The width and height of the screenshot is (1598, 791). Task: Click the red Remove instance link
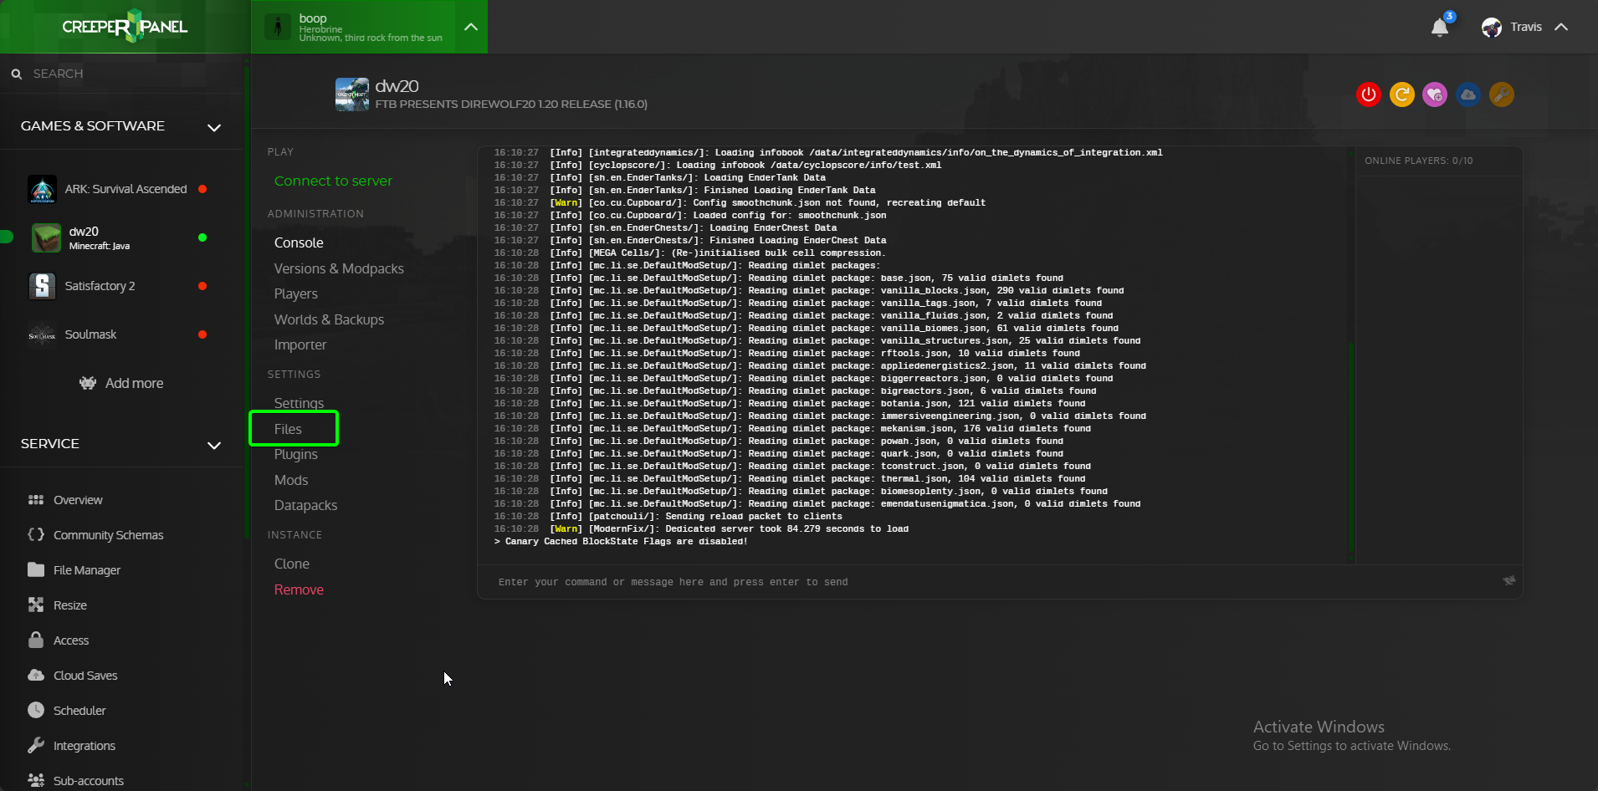coord(299,589)
